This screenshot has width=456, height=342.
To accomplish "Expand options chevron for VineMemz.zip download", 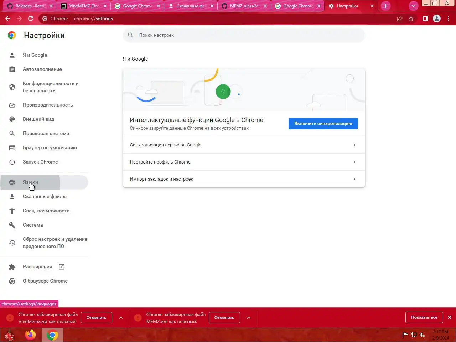I will pyautogui.click(x=121, y=318).
